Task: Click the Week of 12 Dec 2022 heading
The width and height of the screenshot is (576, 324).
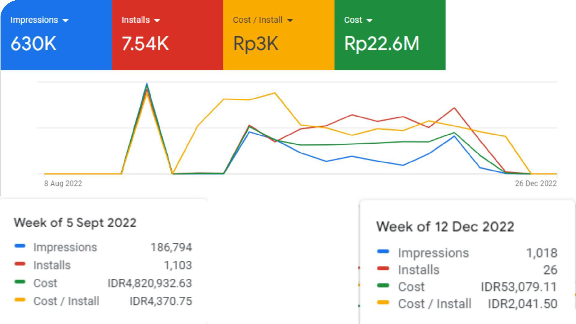Action: (x=445, y=227)
